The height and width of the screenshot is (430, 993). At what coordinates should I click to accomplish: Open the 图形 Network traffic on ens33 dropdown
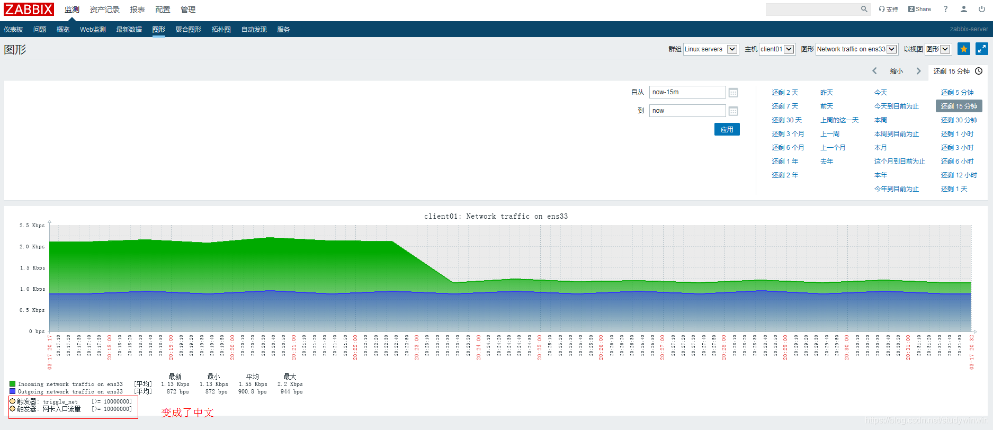point(856,49)
